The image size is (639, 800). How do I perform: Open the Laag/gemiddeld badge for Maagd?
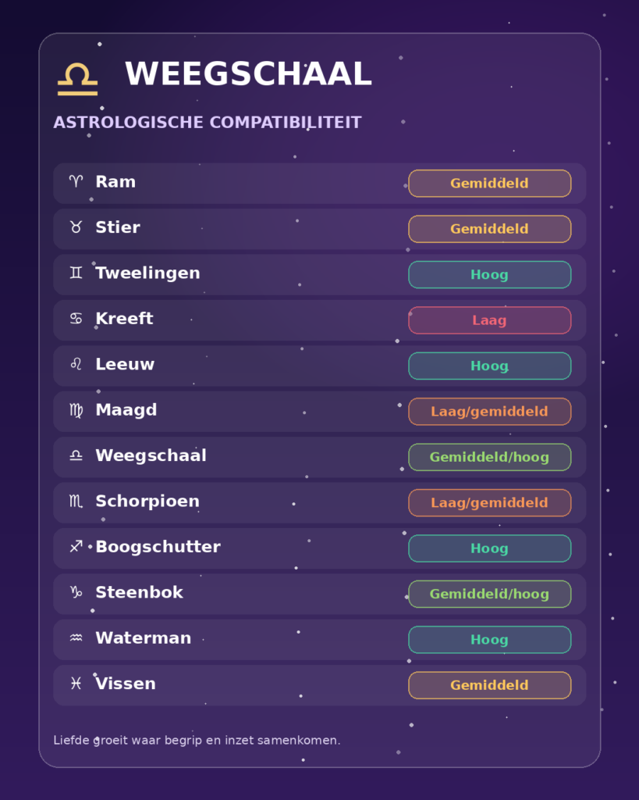490,412
